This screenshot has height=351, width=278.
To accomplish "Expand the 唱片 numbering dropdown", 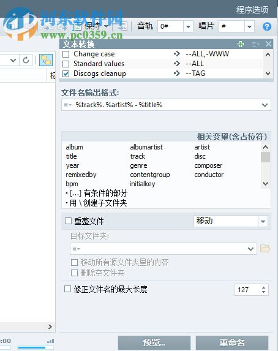I will click(249, 26).
